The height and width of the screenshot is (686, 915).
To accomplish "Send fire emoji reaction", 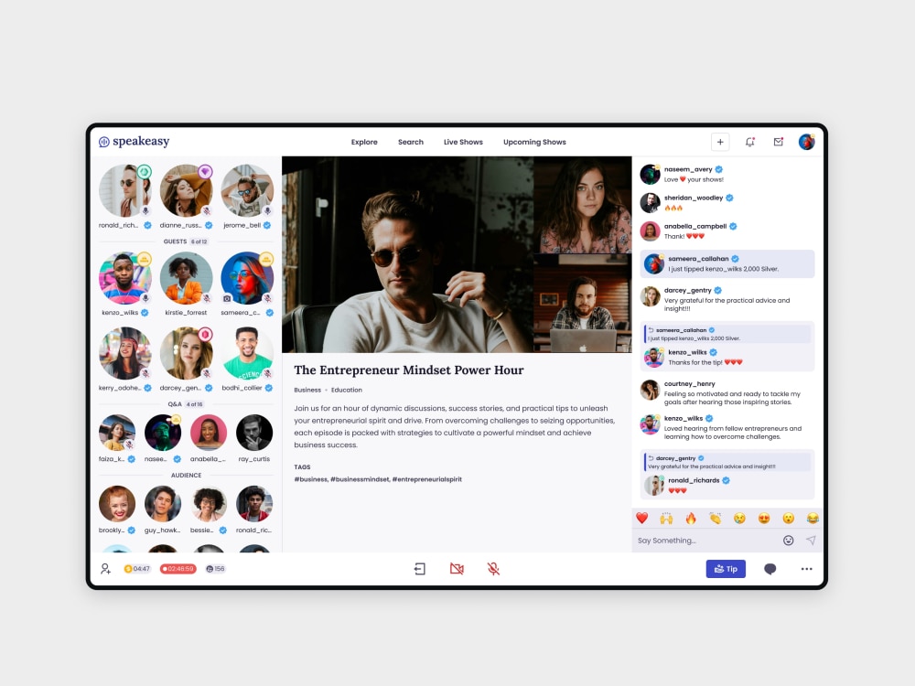I will pos(691,518).
